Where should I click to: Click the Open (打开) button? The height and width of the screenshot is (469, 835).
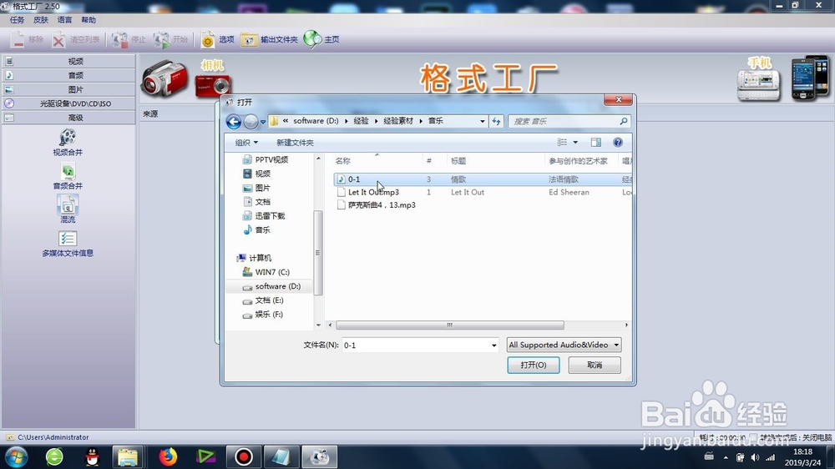533,366
